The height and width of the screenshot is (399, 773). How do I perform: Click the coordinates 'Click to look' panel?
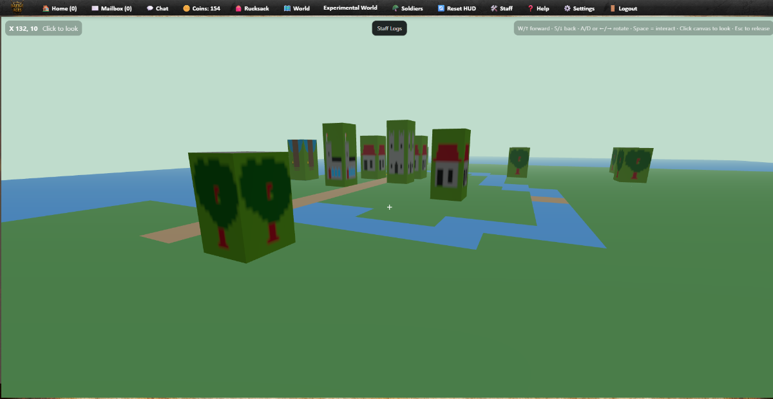pyautogui.click(x=43, y=28)
